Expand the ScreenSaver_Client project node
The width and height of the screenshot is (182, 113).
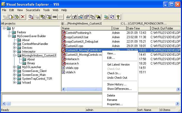pyautogui.click(x=14, y=71)
